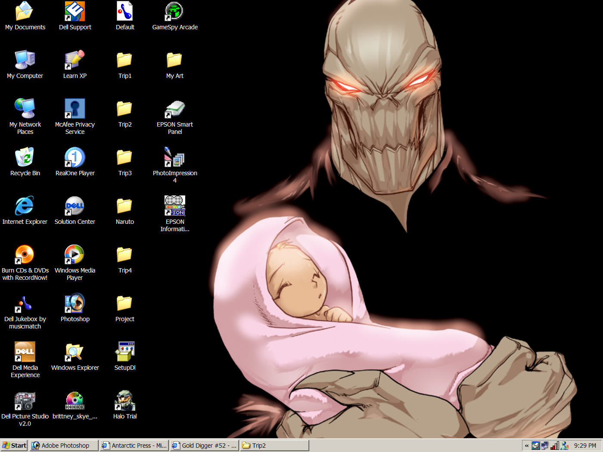The image size is (603, 452).
Task: Click the first system tray icon after chevron
Action: [536, 446]
